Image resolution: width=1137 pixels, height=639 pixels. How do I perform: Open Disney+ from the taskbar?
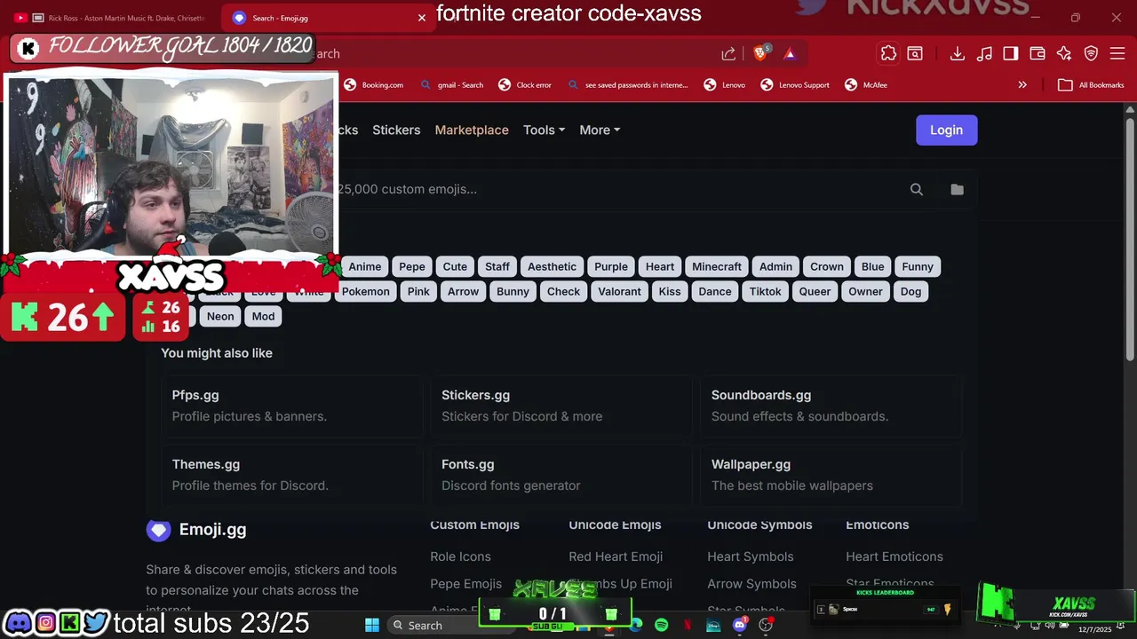713,625
